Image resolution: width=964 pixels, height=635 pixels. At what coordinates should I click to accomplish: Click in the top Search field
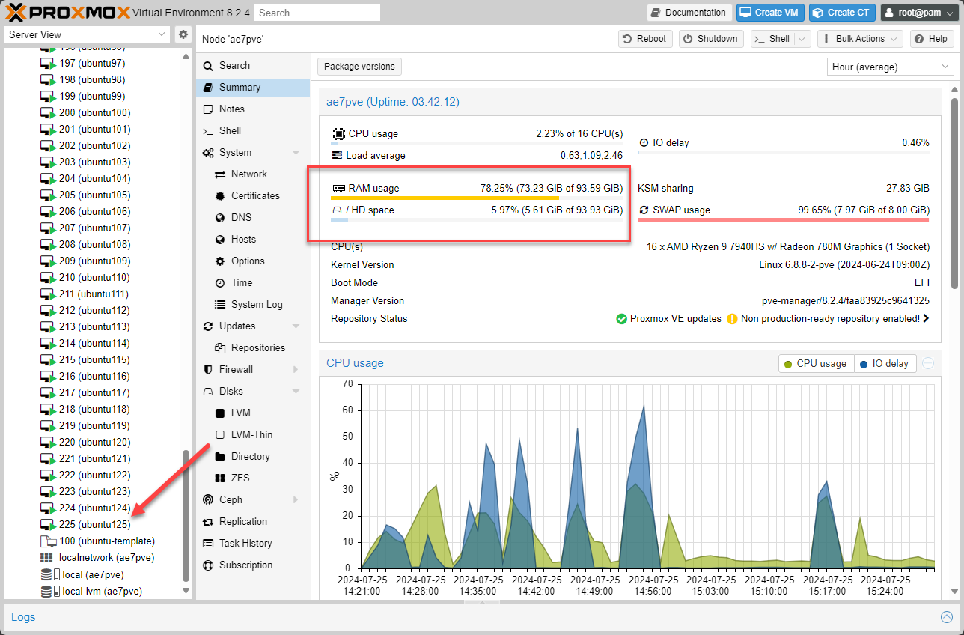click(x=317, y=13)
